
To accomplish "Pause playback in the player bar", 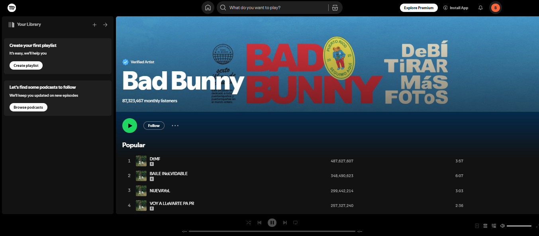I will pyautogui.click(x=272, y=222).
